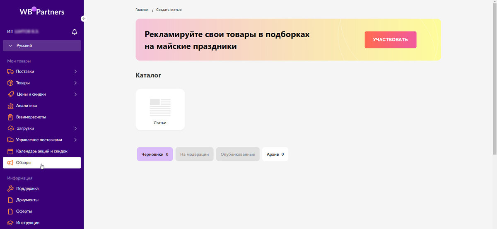This screenshot has width=497, height=229.
Task: Collapse the sidebar with the arrow button
Action: (83, 19)
